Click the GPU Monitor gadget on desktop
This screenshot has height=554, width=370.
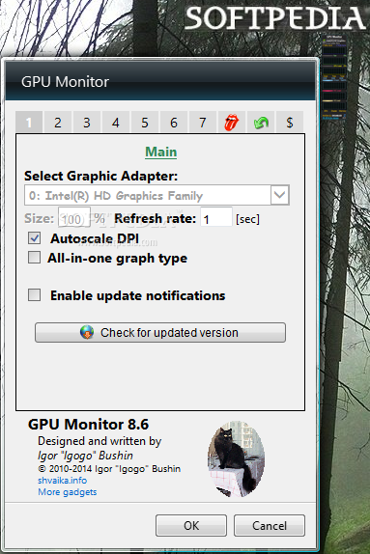(334, 77)
